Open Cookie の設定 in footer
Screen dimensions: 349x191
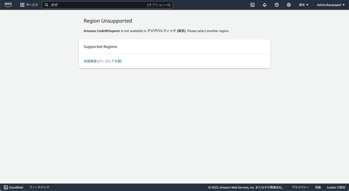coord(336,188)
